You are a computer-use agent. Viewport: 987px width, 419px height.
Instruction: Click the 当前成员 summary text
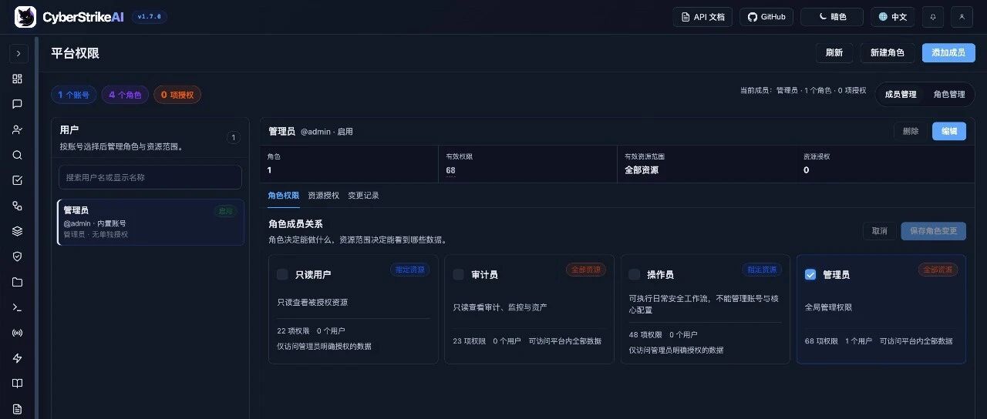pyautogui.click(x=803, y=92)
